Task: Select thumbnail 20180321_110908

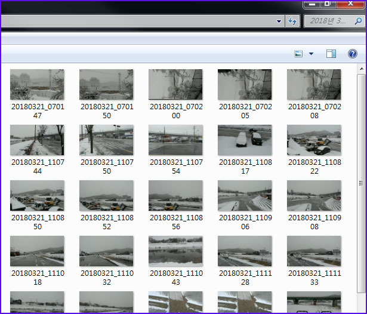Action: (314, 196)
